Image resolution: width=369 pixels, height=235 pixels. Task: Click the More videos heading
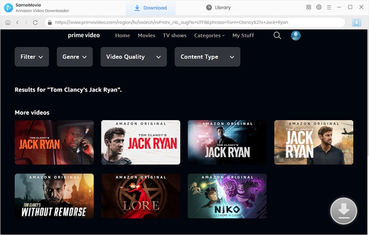(32, 112)
